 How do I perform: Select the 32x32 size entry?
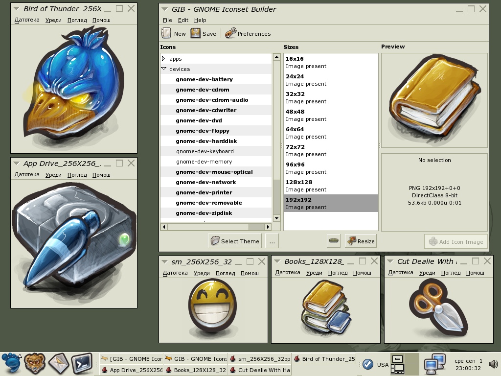coord(331,97)
